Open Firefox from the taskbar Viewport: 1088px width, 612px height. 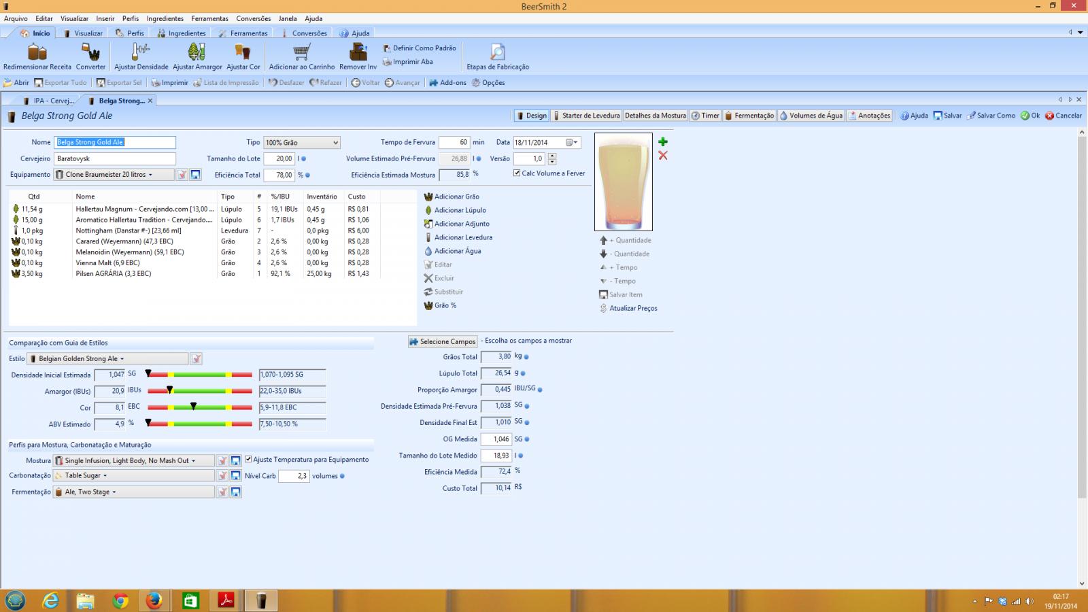[154, 600]
